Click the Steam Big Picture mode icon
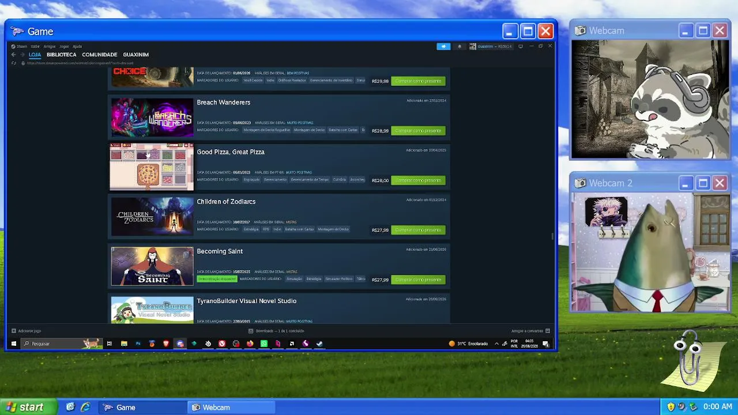Image resolution: width=738 pixels, height=415 pixels. click(x=521, y=46)
